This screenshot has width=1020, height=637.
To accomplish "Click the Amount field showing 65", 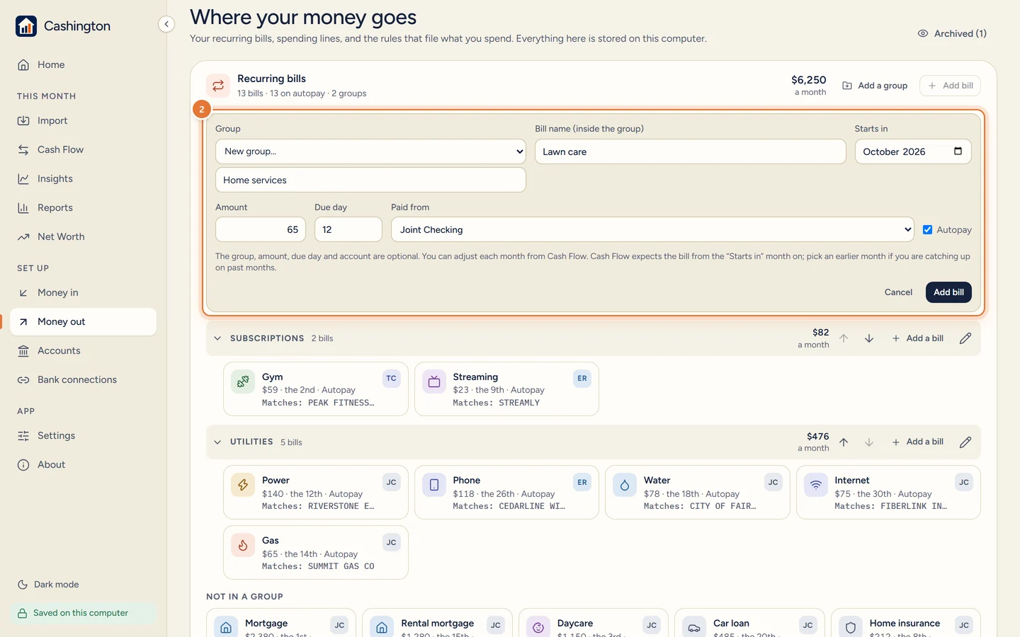I will pyautogui.click(x=261, y=229).
